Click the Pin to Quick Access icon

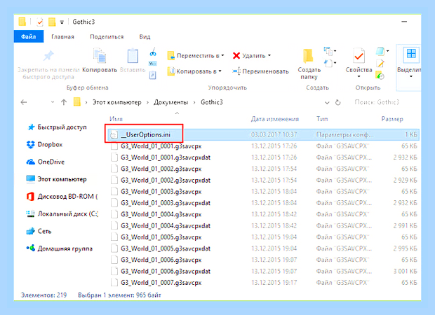tap(48, 55)
